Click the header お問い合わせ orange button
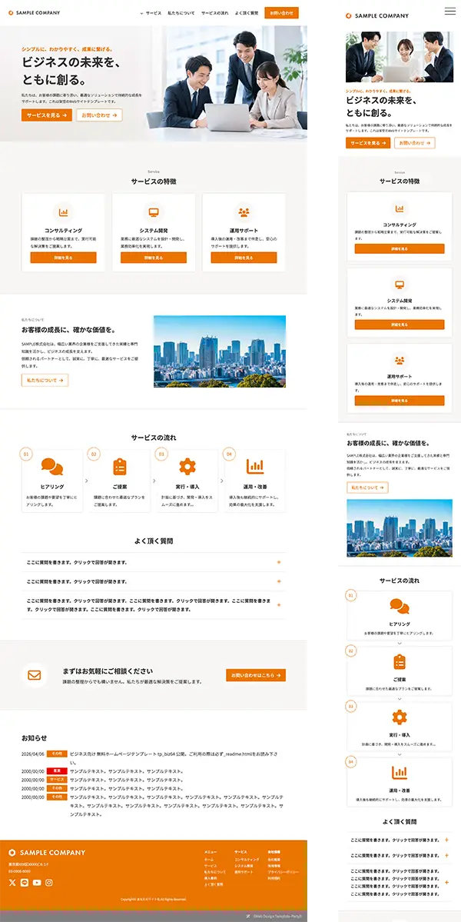This screenshot has width=461, height=922. [281, 12]
